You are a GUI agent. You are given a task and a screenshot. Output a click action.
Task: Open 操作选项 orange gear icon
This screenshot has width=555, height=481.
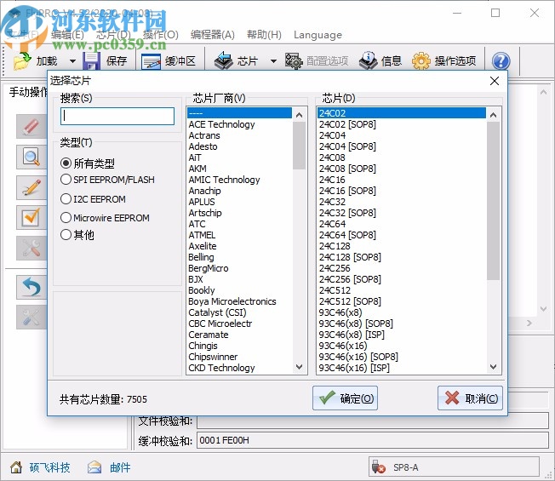421,61
